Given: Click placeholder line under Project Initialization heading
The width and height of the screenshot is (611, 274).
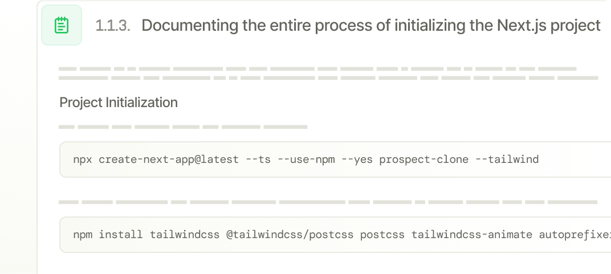Looking at the screenshot, I should point(183,127).
